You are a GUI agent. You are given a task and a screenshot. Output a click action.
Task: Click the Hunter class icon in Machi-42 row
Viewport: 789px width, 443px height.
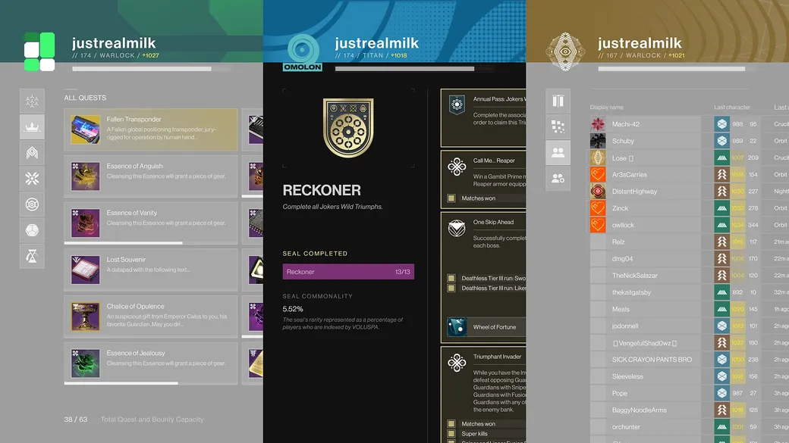point(722,124)
